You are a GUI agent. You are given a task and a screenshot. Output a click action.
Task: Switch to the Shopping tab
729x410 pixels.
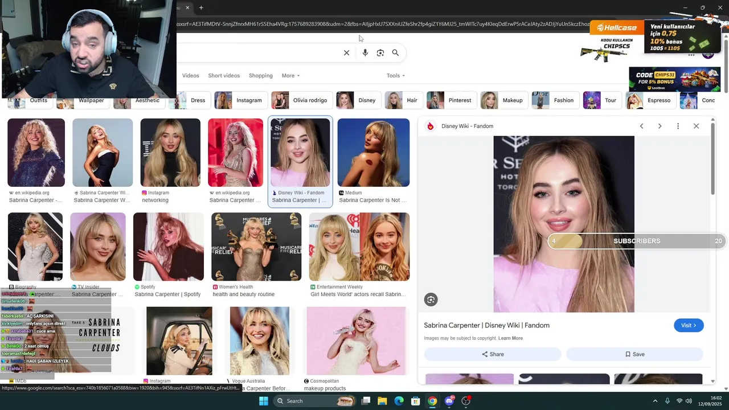point(261,76)
